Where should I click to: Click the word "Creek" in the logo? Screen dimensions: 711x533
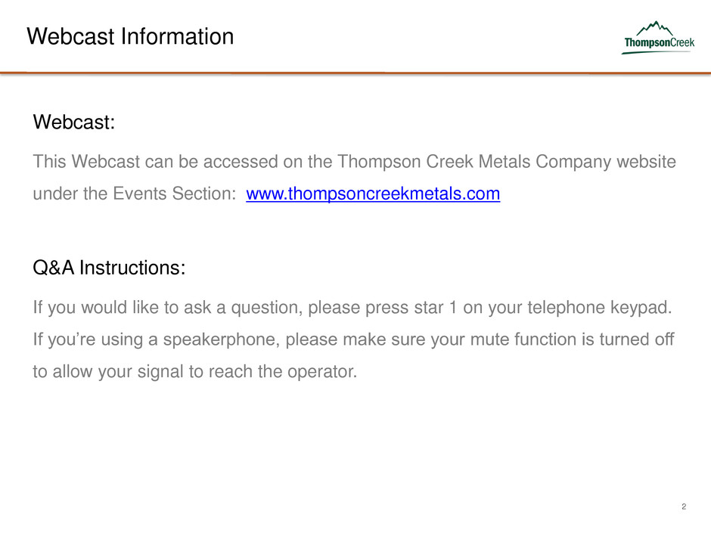point(681,44)
